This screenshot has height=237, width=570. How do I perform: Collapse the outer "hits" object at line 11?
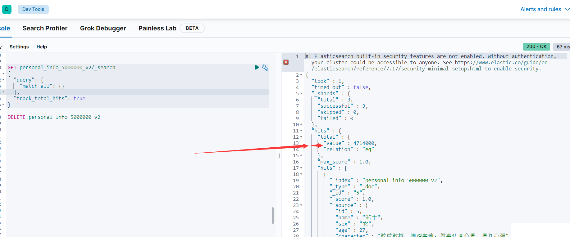301,131
